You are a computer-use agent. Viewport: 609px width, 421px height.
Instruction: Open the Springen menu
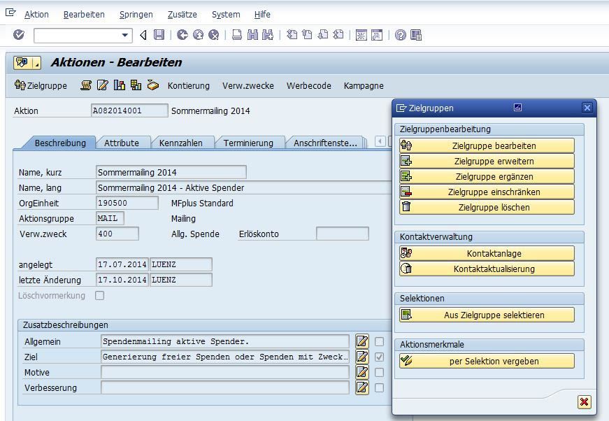(136, 15)
